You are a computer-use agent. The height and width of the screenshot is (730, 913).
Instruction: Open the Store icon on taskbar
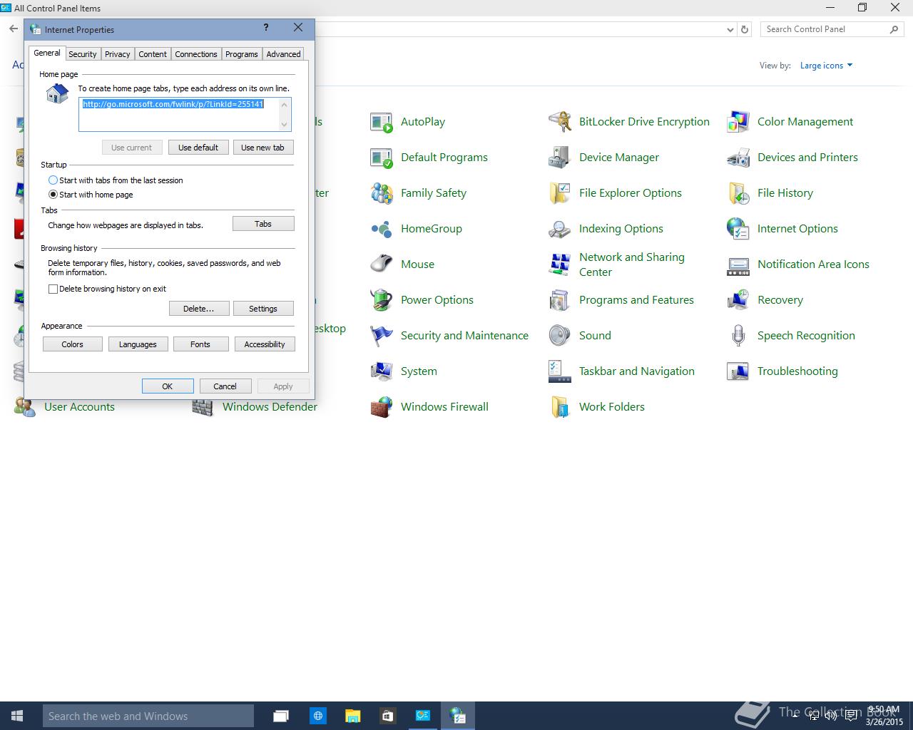point(387,716)
